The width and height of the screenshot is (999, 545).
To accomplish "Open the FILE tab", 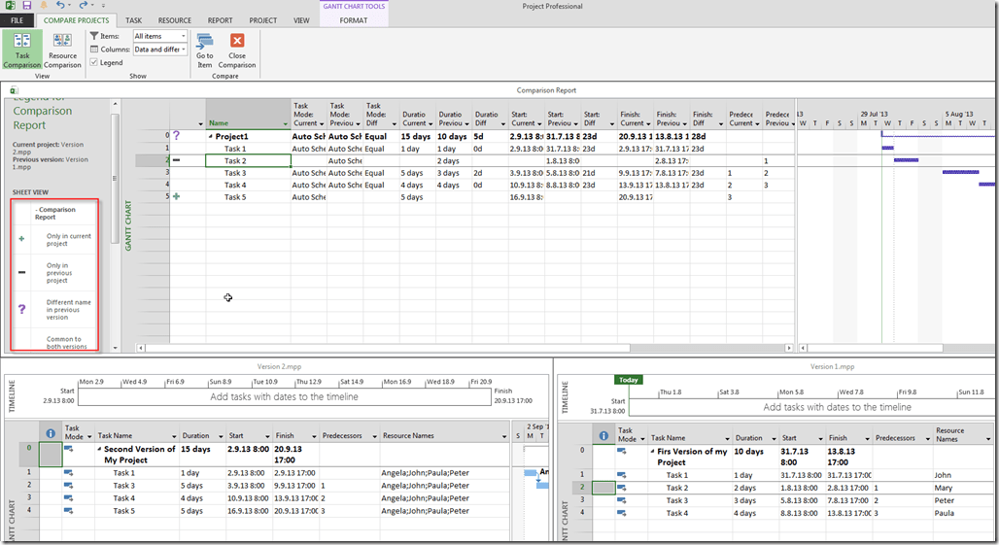I will (x=17, y=20).
